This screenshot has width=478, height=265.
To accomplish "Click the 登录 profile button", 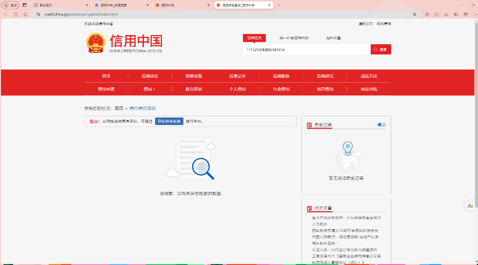I will point(11,5).
